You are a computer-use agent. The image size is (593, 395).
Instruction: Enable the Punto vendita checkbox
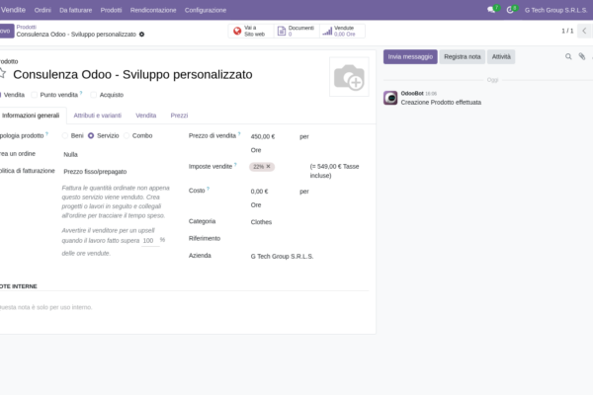(34, 95)
